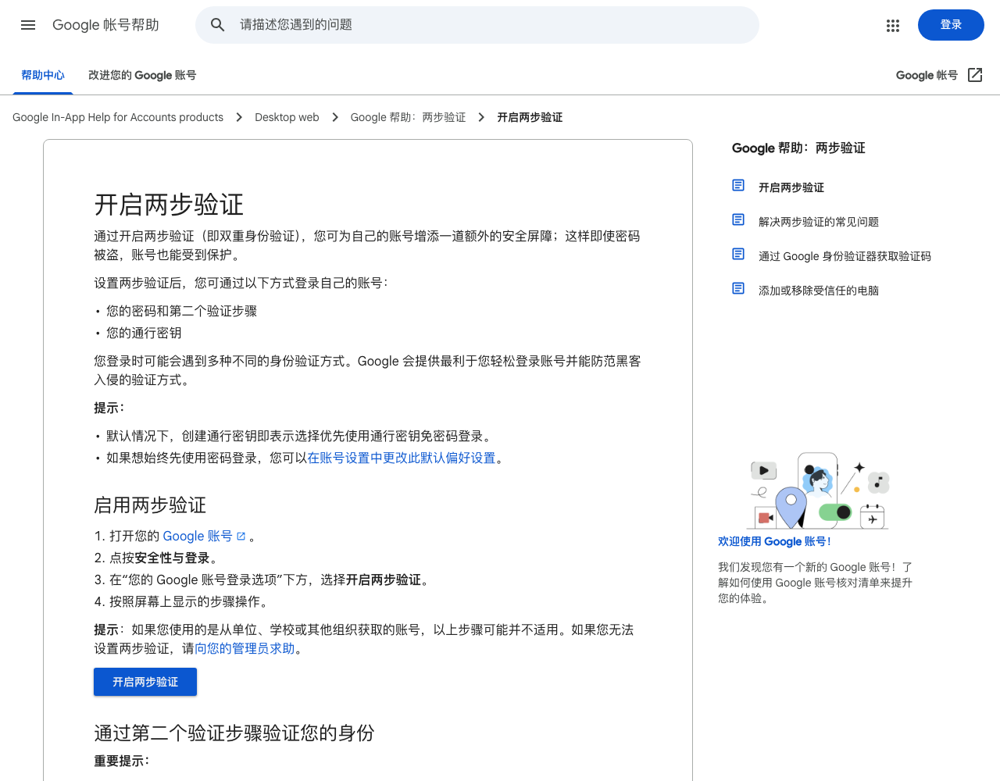Click the 开启两步验证 page heading
The width and height of the screenshot is (1000, 781).
[x=169, y=205]
